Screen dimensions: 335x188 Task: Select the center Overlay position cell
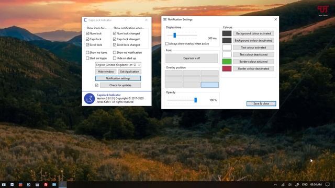192,79
